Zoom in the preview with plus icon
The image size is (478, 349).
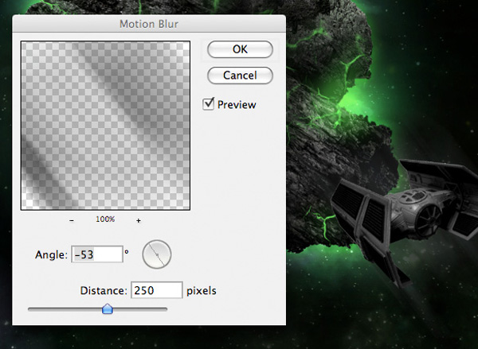pos(139,219)
